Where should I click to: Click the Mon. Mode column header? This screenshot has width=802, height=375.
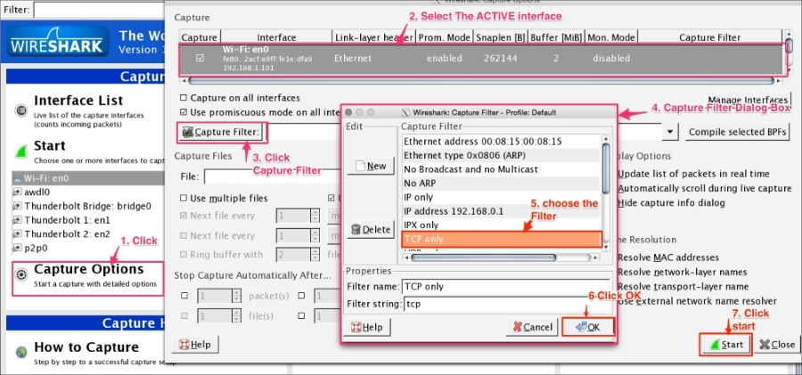611,37
